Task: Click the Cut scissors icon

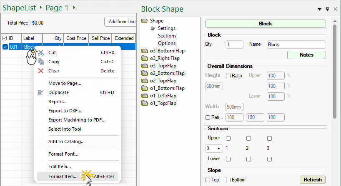Action: coord(41,53)
